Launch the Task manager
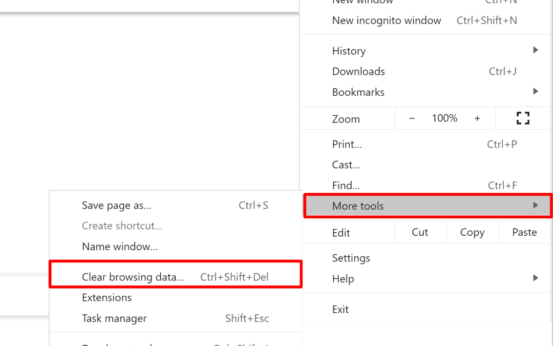Screen dimensions: 553x346 tap(114, 318)
